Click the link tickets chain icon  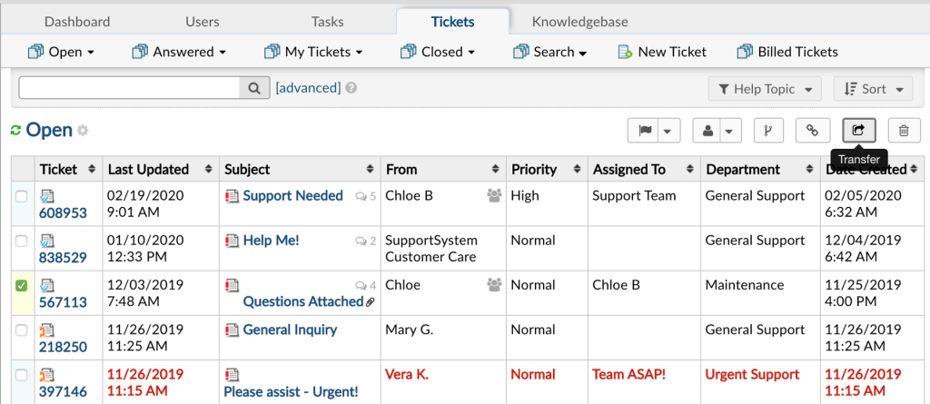click(x=813, y=131)
